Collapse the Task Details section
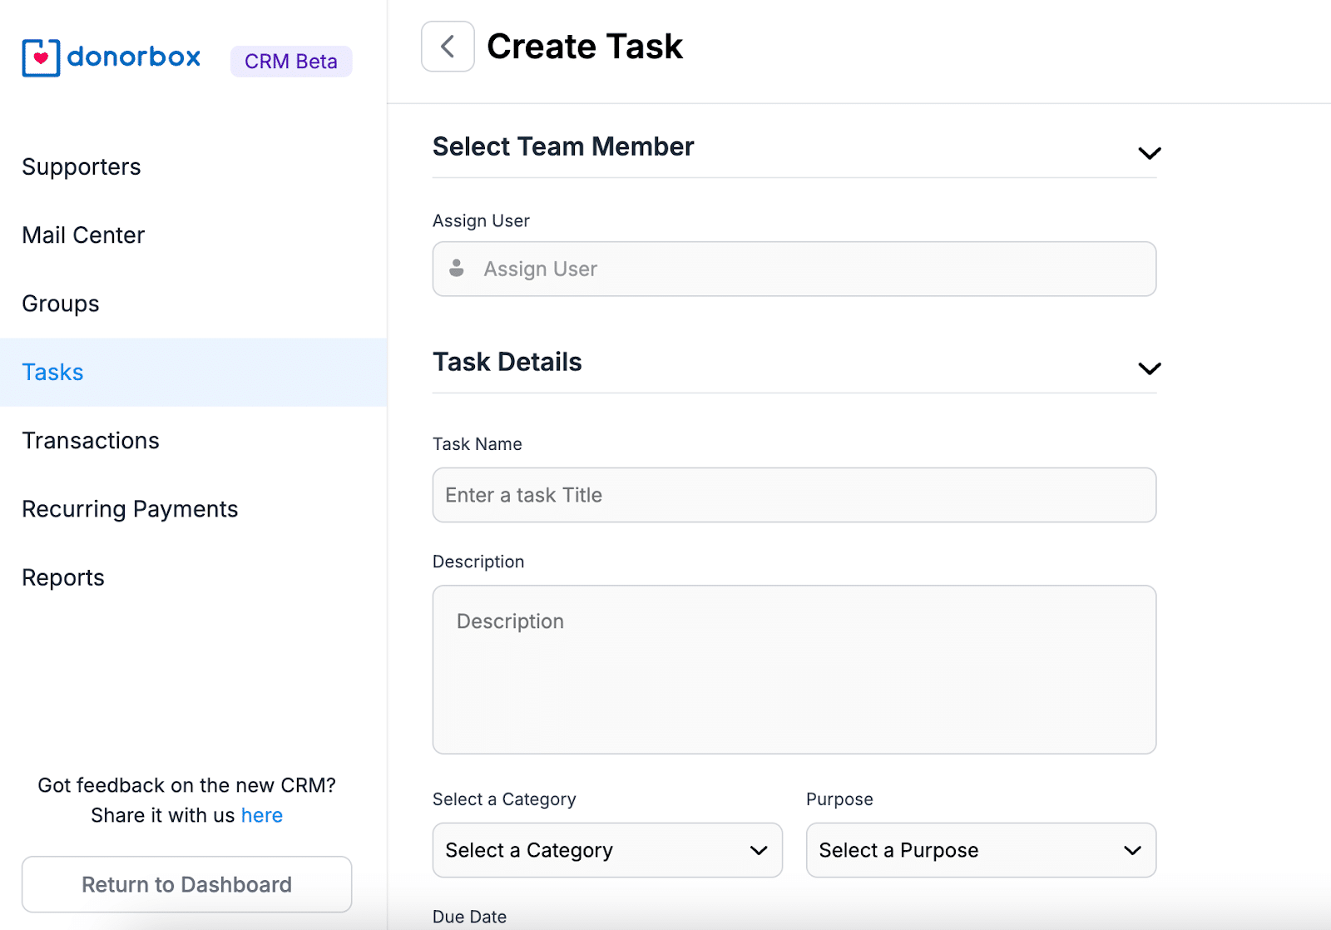The width and height of the screenshot is (1331, 930). tap(1149, 369)
